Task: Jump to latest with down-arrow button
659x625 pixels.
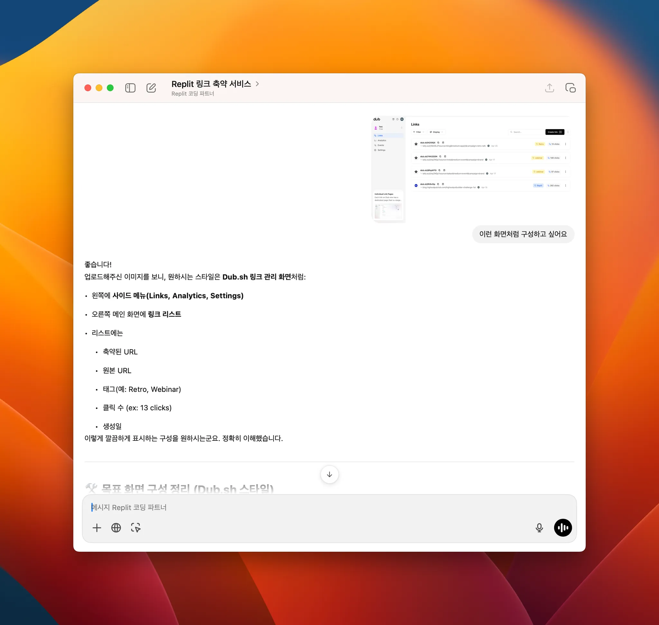Action: (329, 475)
